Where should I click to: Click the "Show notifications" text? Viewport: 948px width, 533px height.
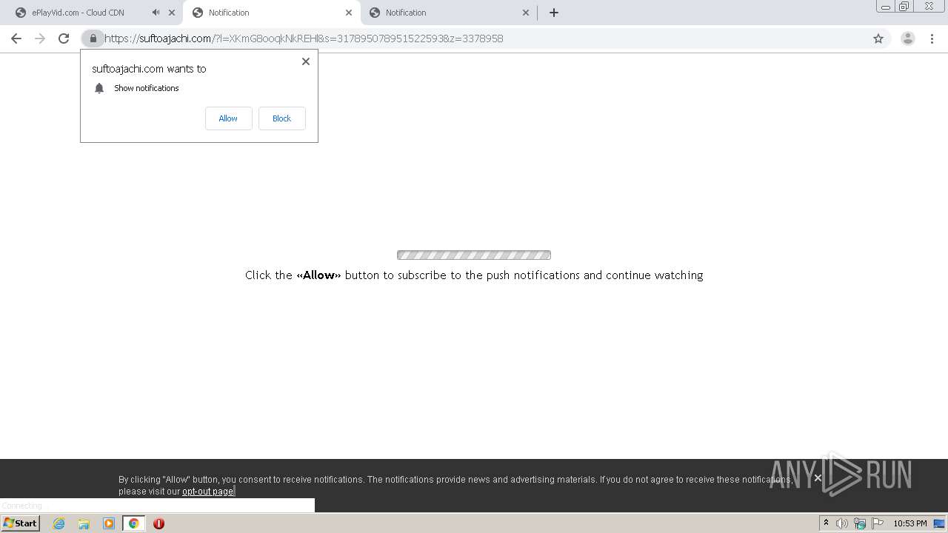pos(147,88)
